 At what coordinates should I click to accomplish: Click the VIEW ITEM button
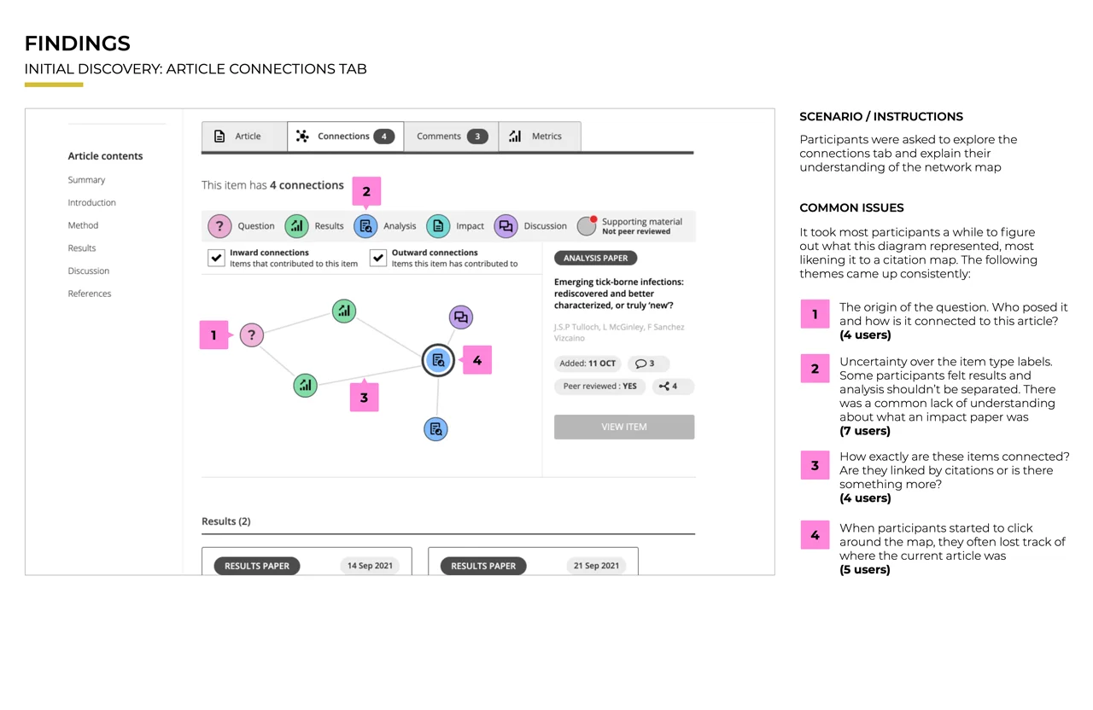624,427
